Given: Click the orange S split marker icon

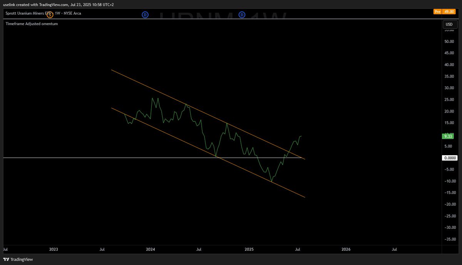Looking at the screenshot, I should (50, 15).
